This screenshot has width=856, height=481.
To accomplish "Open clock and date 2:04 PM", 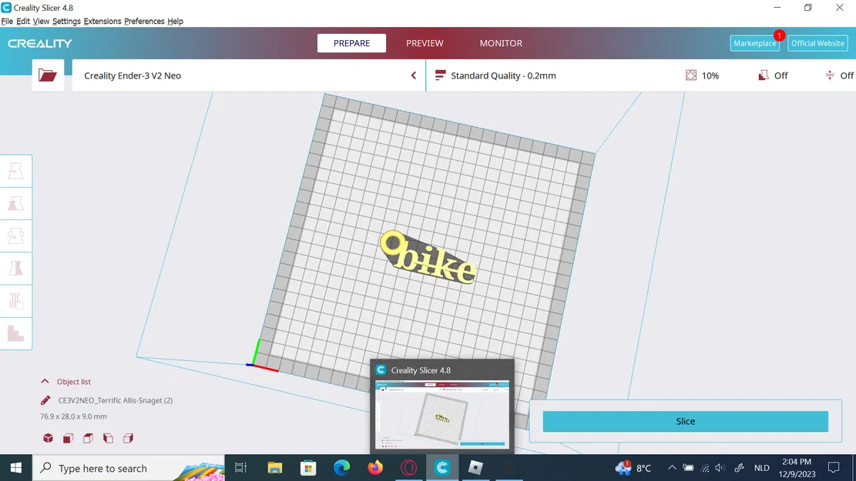I will pos(797,468).
